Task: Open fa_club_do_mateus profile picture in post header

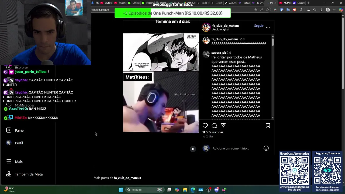Action: click(x=206, y=27)
